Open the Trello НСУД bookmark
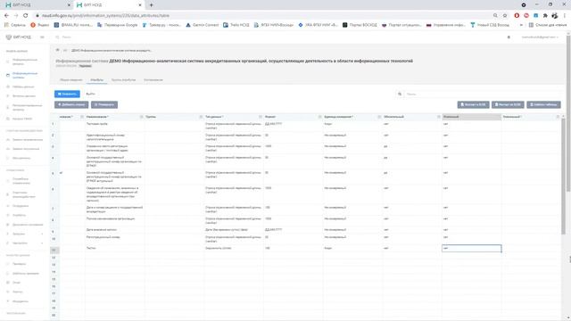 click(x=236, y=25)
